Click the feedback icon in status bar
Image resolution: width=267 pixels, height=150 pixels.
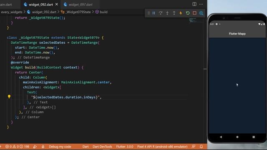(x=194, y=146)
